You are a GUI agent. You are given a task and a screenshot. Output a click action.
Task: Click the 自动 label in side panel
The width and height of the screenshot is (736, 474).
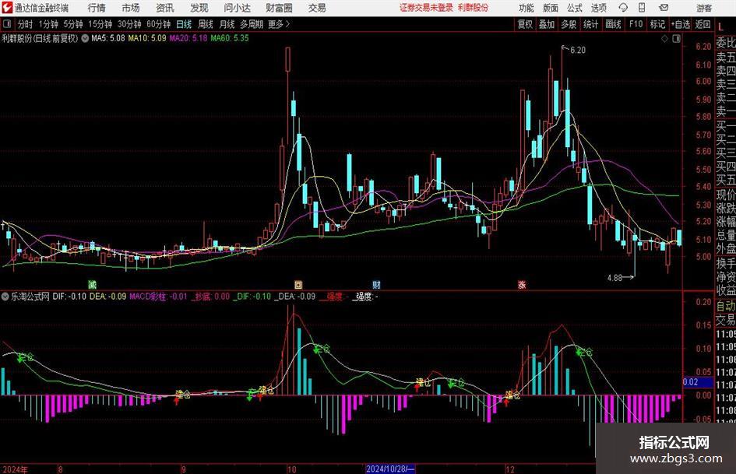click(726, 306)
